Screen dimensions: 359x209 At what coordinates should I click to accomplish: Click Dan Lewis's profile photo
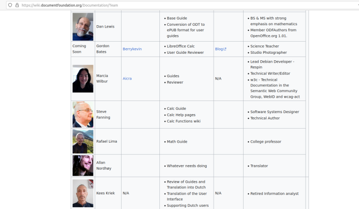click(83, 27)
